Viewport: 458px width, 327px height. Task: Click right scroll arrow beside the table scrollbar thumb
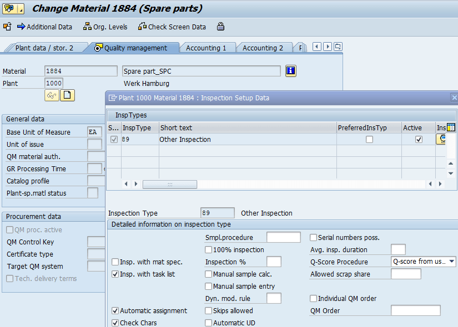point(136,184)
